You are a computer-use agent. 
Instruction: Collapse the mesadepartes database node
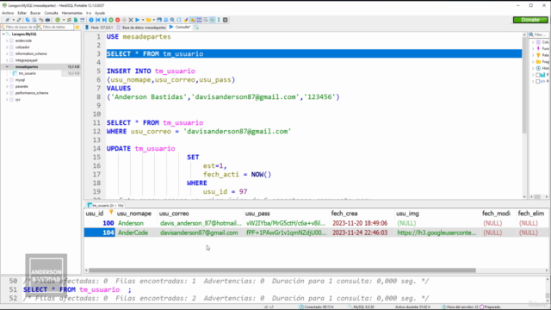[x=7, y=67]
